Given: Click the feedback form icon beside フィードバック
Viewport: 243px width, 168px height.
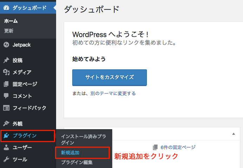Looking at the screenshot, I should point(6,108).
